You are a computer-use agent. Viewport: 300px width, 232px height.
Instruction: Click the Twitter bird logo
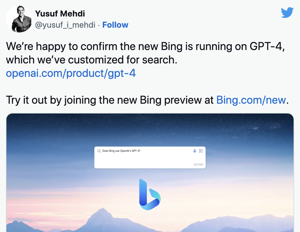[x=287, y=13]
